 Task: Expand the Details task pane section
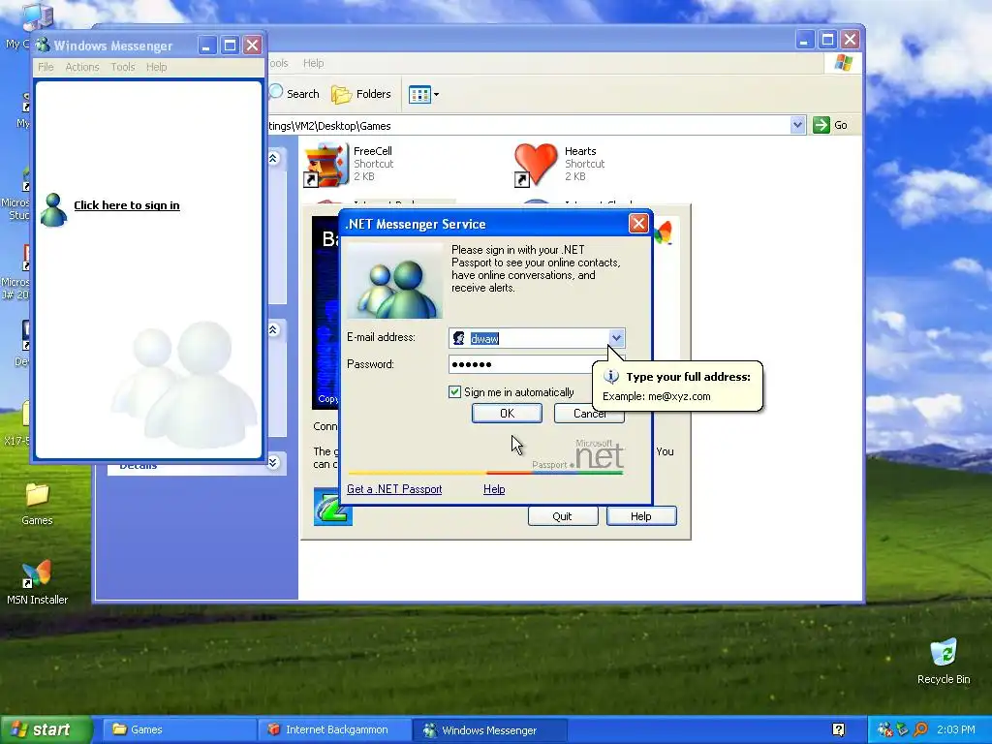click(x=273, y=462)
